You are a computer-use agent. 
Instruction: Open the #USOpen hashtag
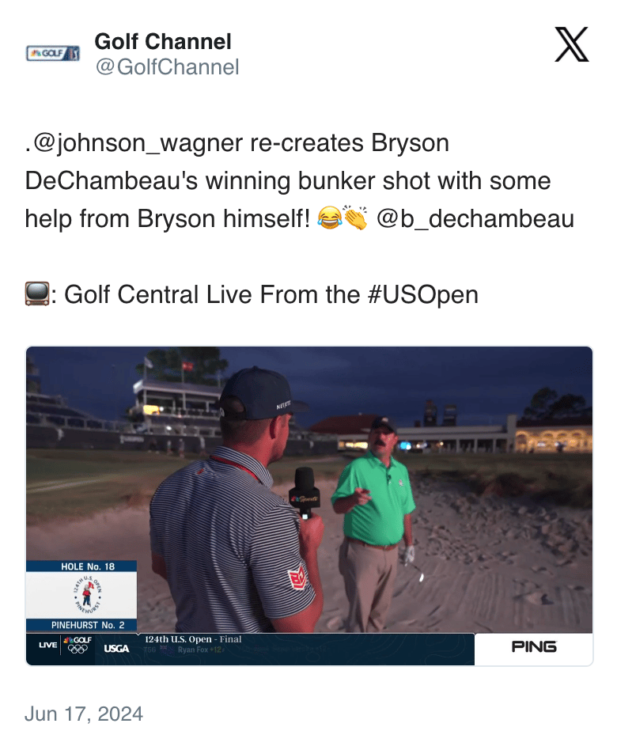(x=423, y=294)
